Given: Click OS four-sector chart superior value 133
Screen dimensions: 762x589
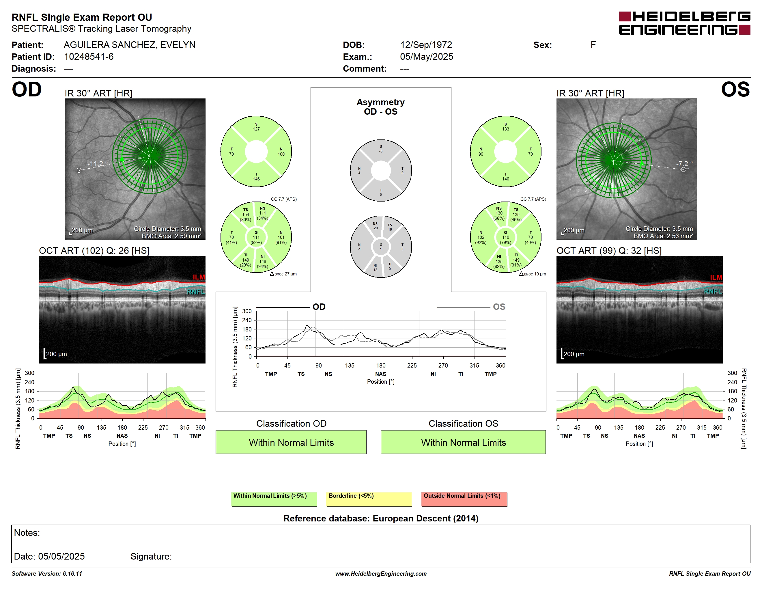Looking at the screenshot, I should click(x=506, y=129).
